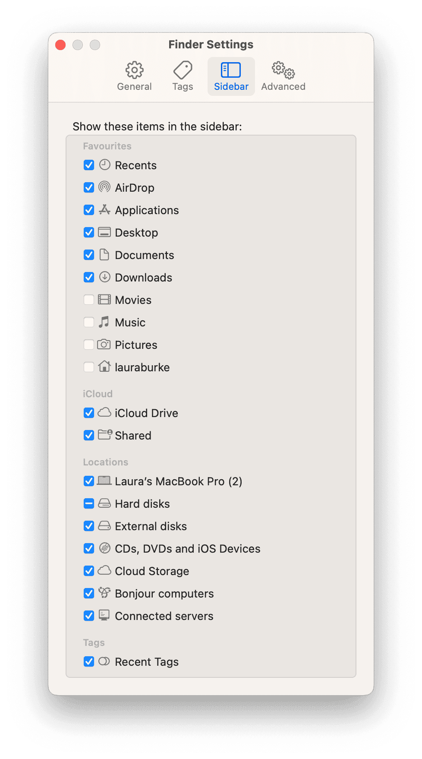Image resolution: width=422 pixels, height=759 pixels.
Task: Click the Pictures camera icon
Action: 104,345
